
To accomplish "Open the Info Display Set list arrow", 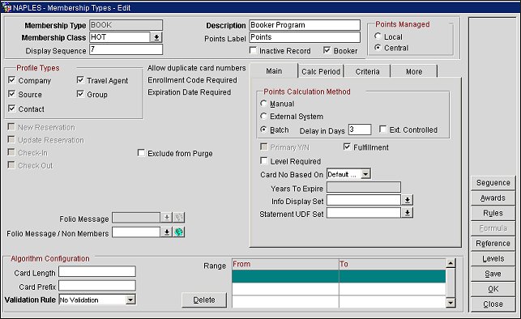I will tap(407, 200).
